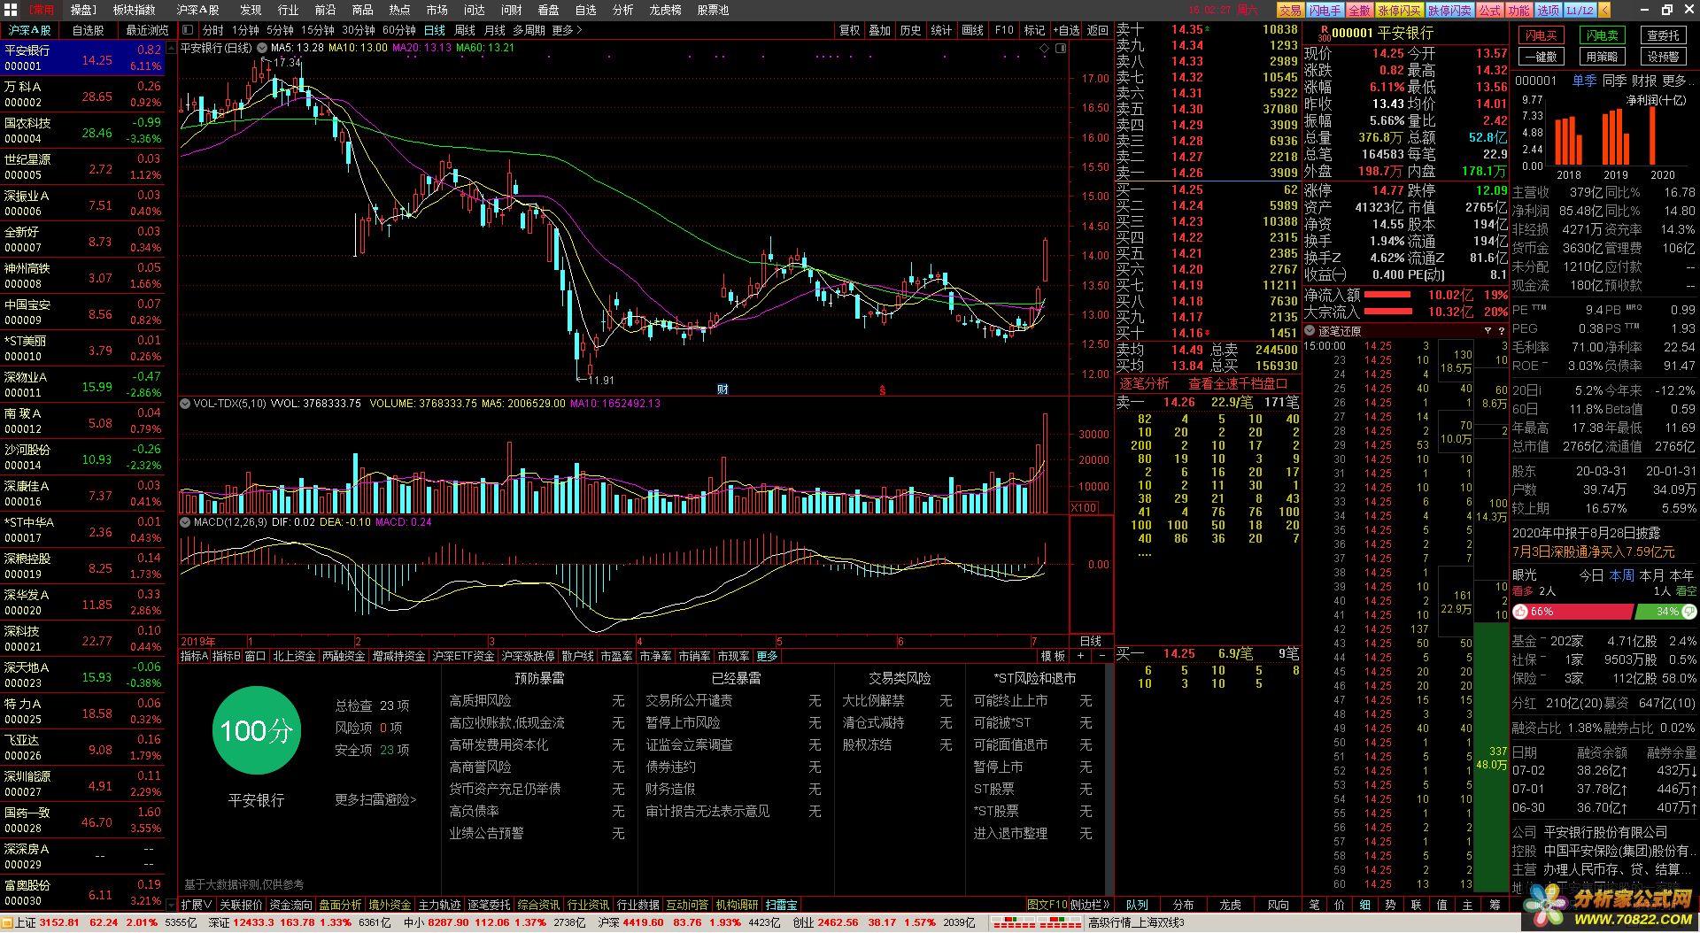Expand 更多 periods arrow
Image resolution: width=1700 pixels, height=933 pixels.
568,30
